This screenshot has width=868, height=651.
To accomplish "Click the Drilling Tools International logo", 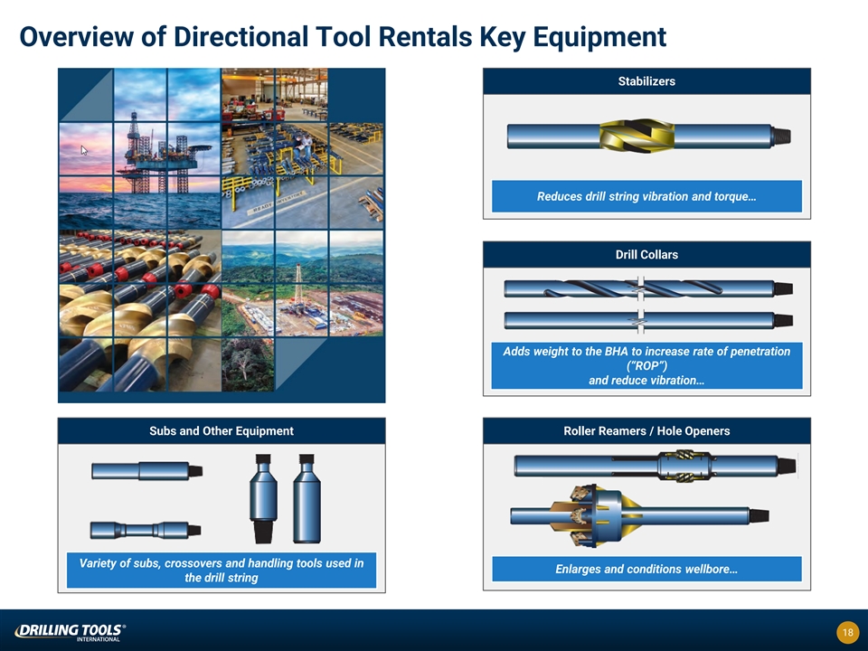I will click(71, 631).
